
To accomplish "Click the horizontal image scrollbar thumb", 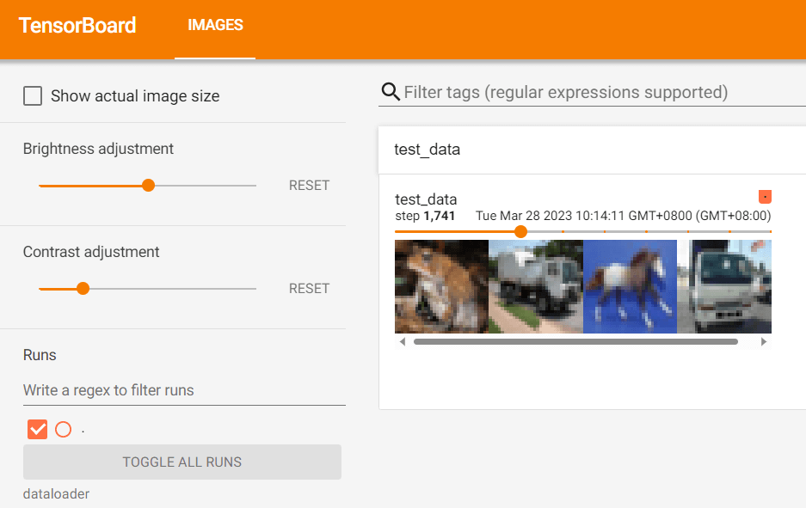I will click(x=575, y=341).
